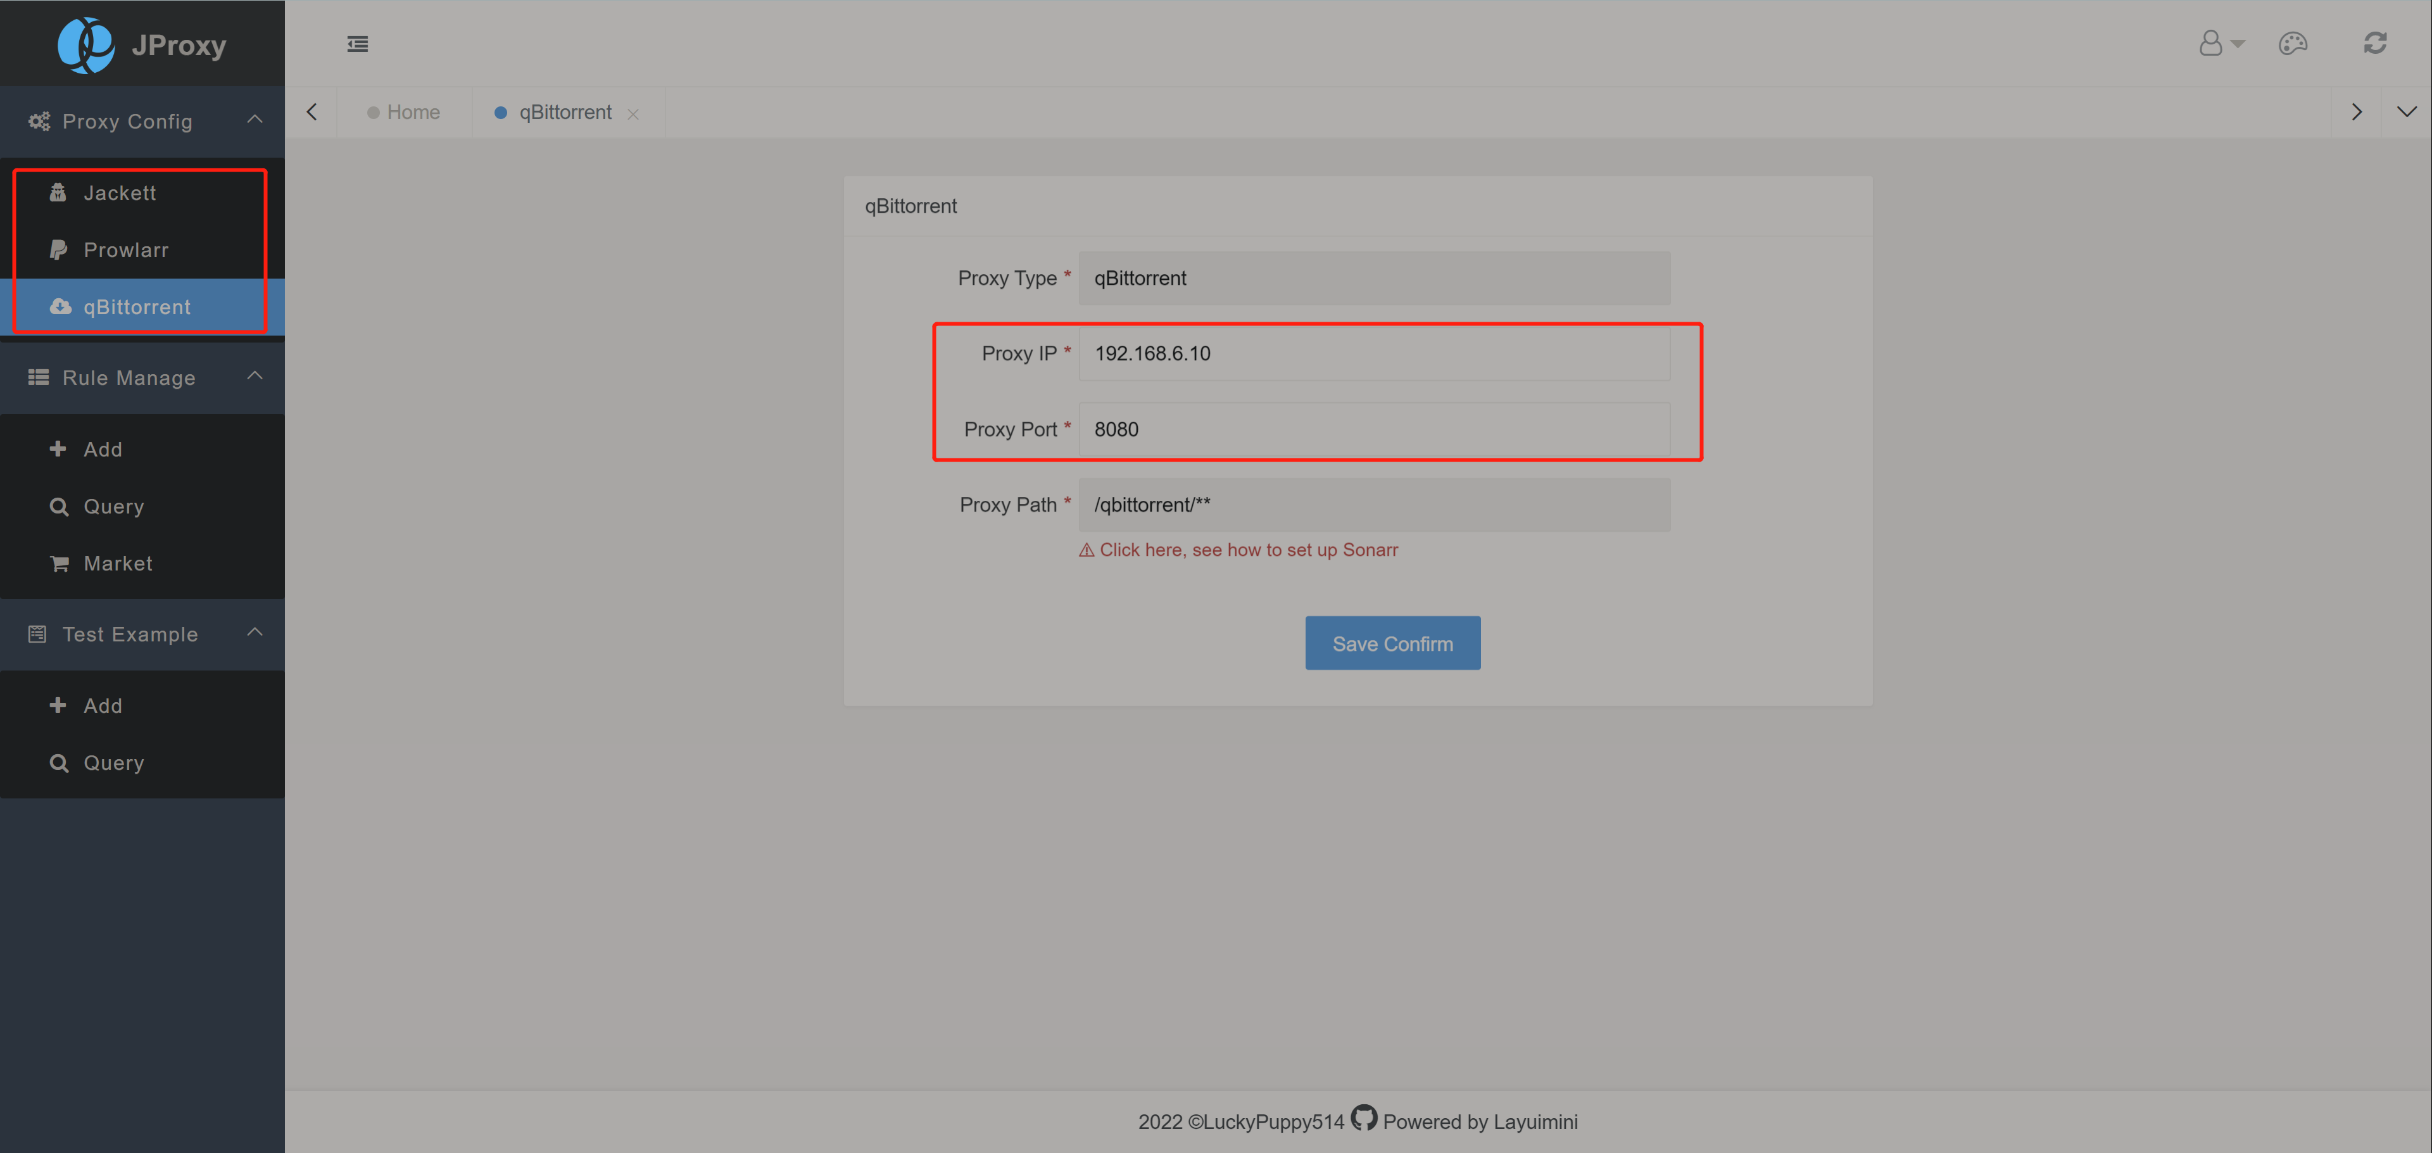The width and height of the screenshot is (2432, 1153).
Task: Click the hamburger menu collapse icon
Action: (357, 44)
